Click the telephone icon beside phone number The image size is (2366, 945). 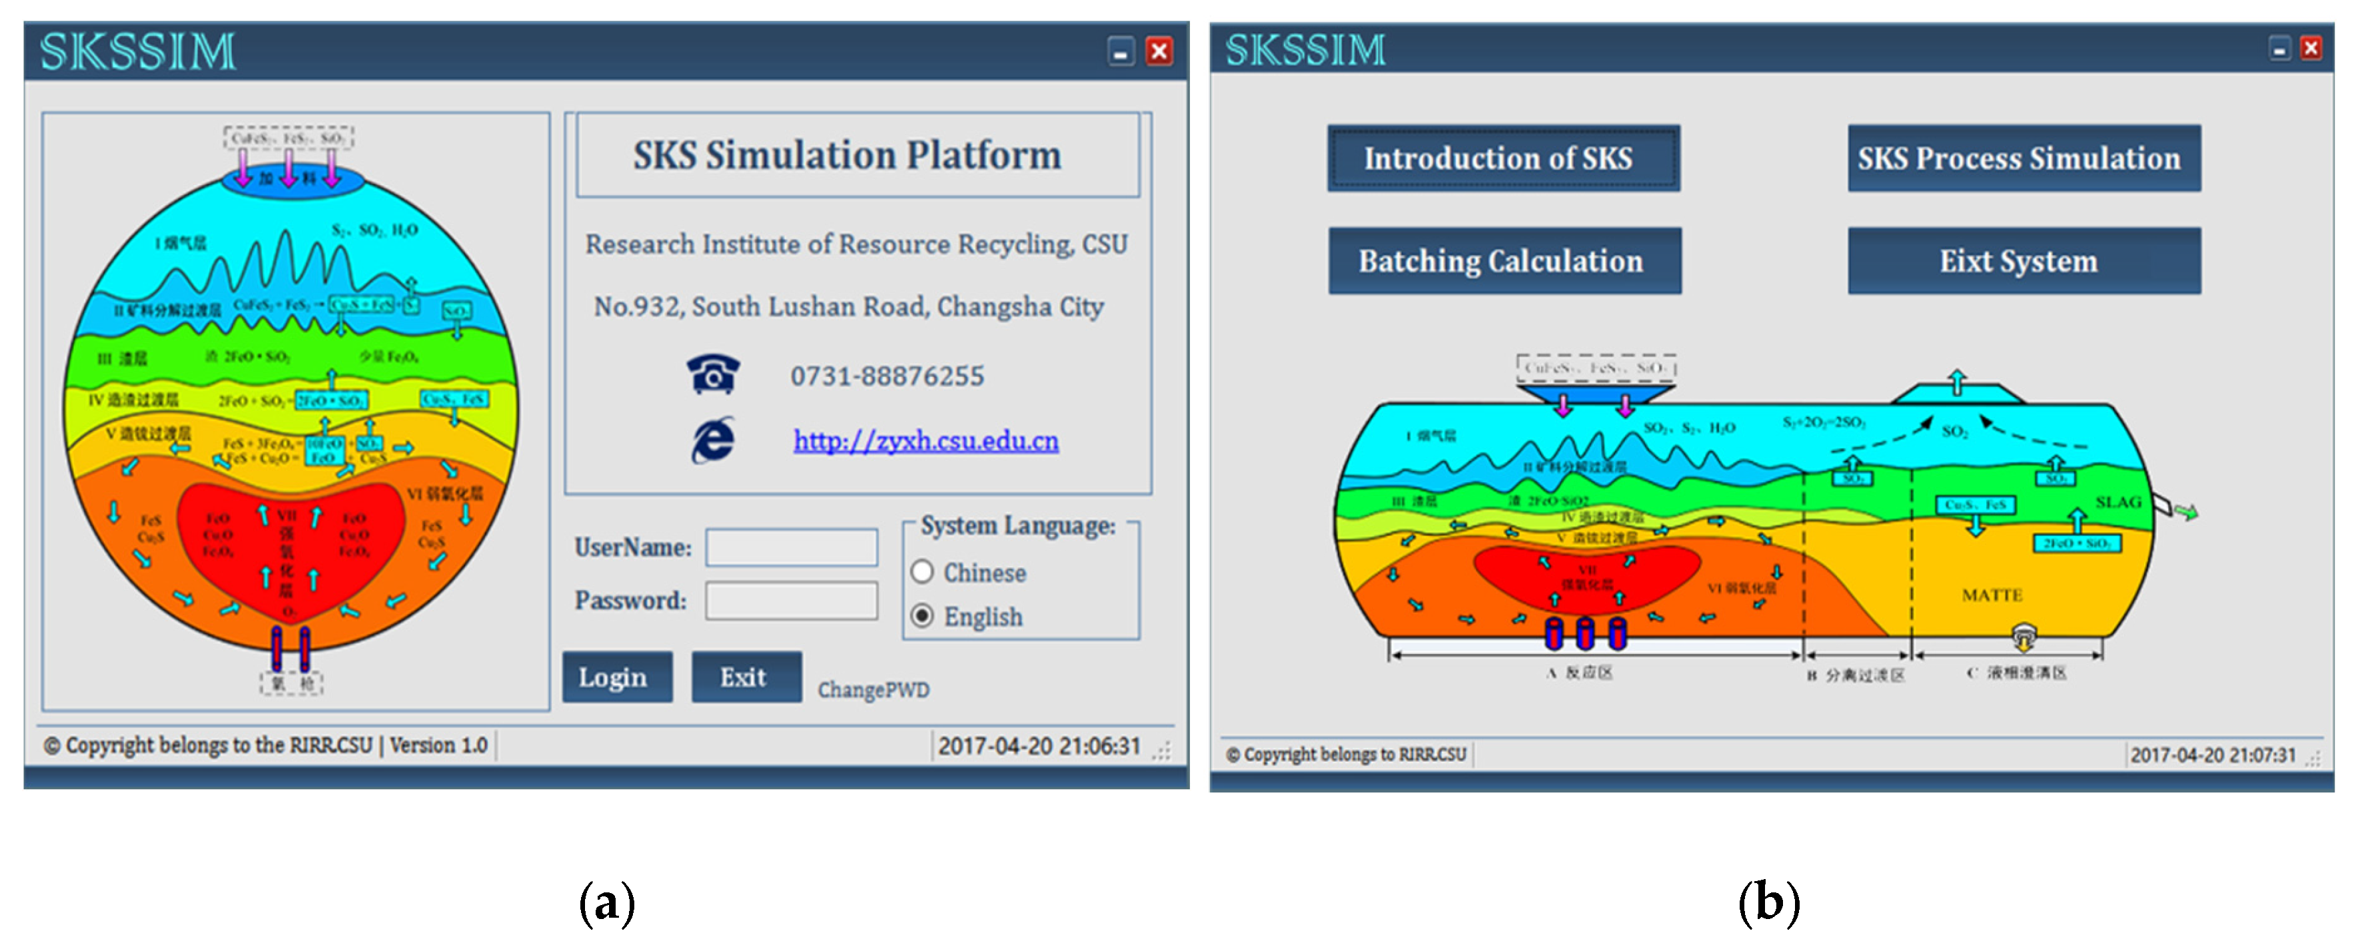(x=713, y=374)
